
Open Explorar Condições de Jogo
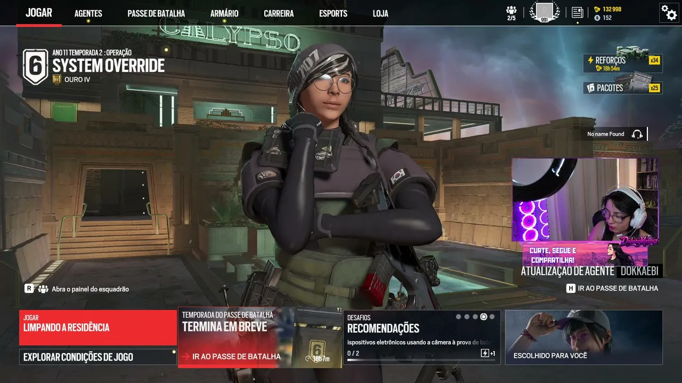(98, 357)
